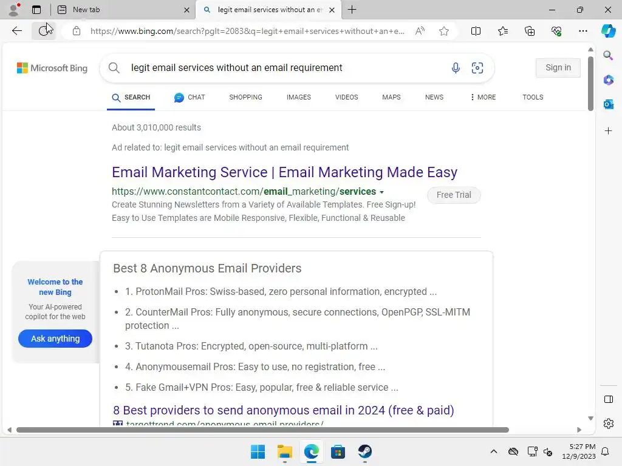
Task: Open Steam from the taskbar
Action: [364, 451]
